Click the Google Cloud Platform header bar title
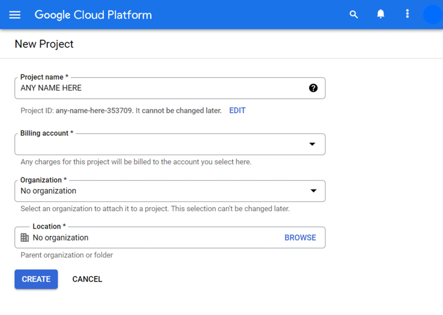Viewport: 443px width, 315px height. point(93,15)
